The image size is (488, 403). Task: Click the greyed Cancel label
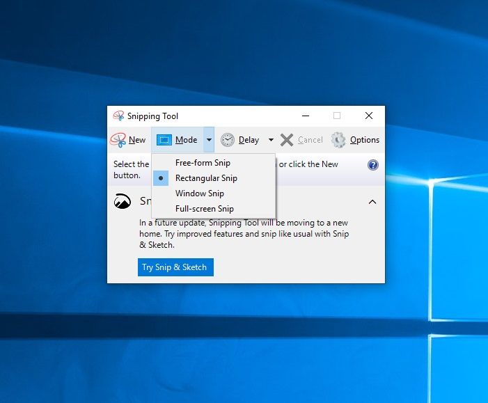coord(310,140)
